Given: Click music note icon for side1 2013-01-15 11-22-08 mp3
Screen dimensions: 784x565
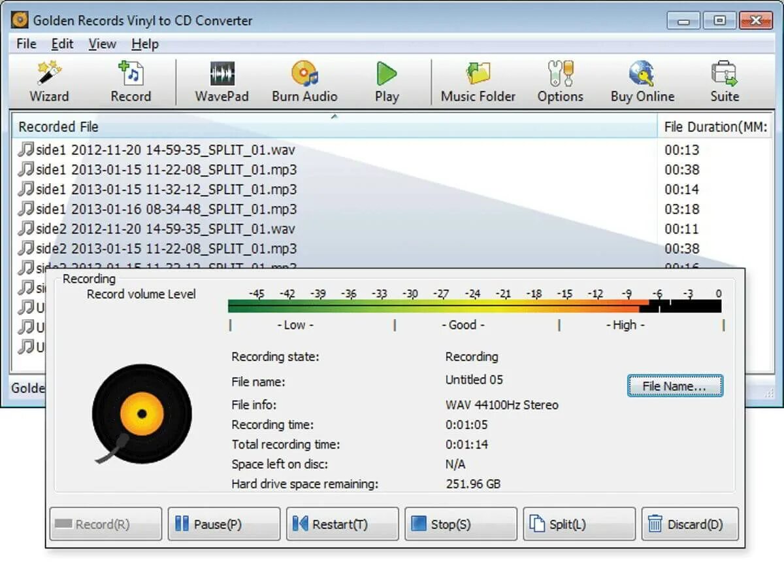Looking at the screenshot, I should [25, 169].
